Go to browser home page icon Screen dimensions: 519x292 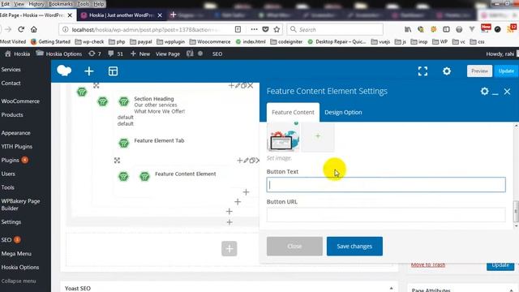[34, 29]
